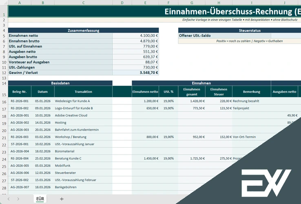
Task: Click the white EW logo
Action: click(x=266, y=182)
